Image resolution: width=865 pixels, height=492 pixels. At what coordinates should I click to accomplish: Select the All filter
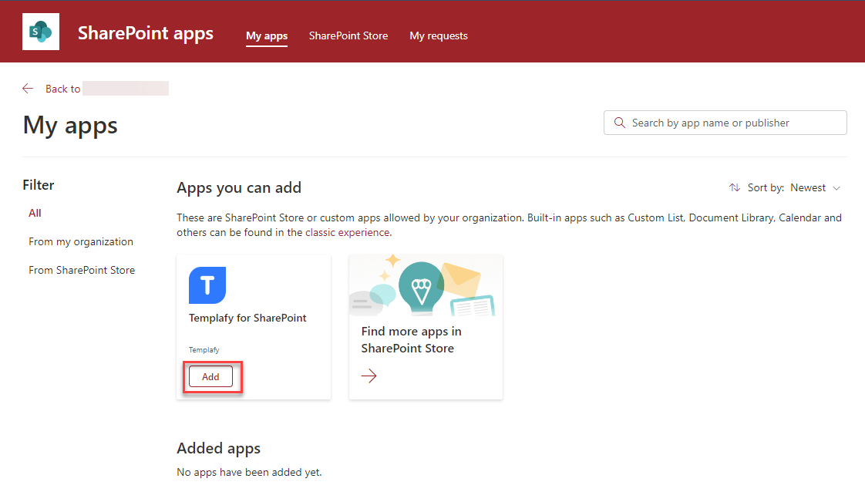pyautogui.click(x=34, y=213)
